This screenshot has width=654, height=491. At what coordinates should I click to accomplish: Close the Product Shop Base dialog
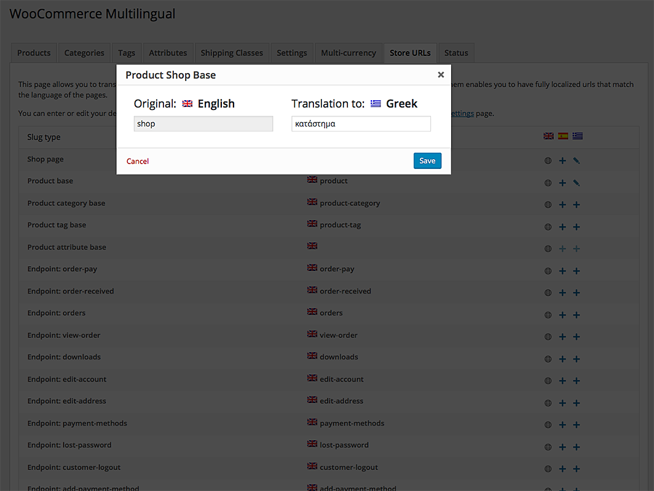(441, 75)
